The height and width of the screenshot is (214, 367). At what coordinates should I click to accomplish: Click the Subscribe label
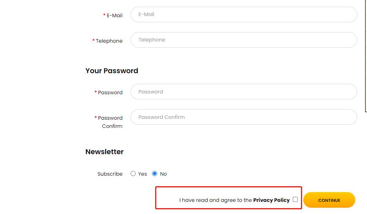[110, 174]
